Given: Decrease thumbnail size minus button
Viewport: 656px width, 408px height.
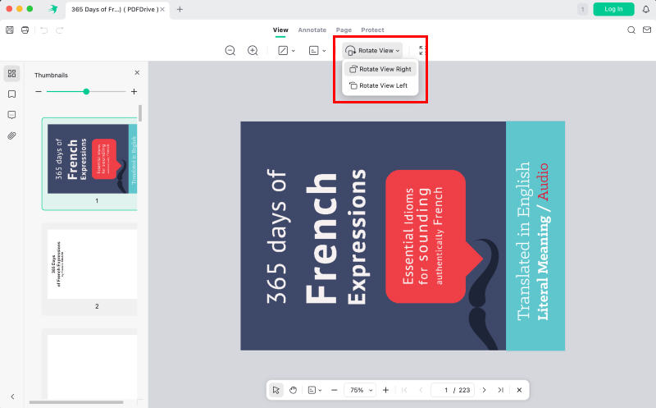Looking at the screenshot, I should 39,91.
